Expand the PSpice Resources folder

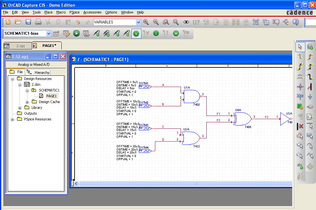click(12, 119)
